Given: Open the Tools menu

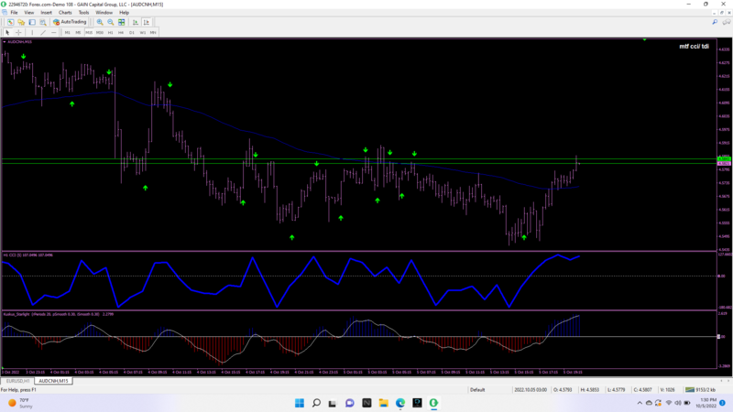Looking at the screenshot, I should tap(83, 13).
